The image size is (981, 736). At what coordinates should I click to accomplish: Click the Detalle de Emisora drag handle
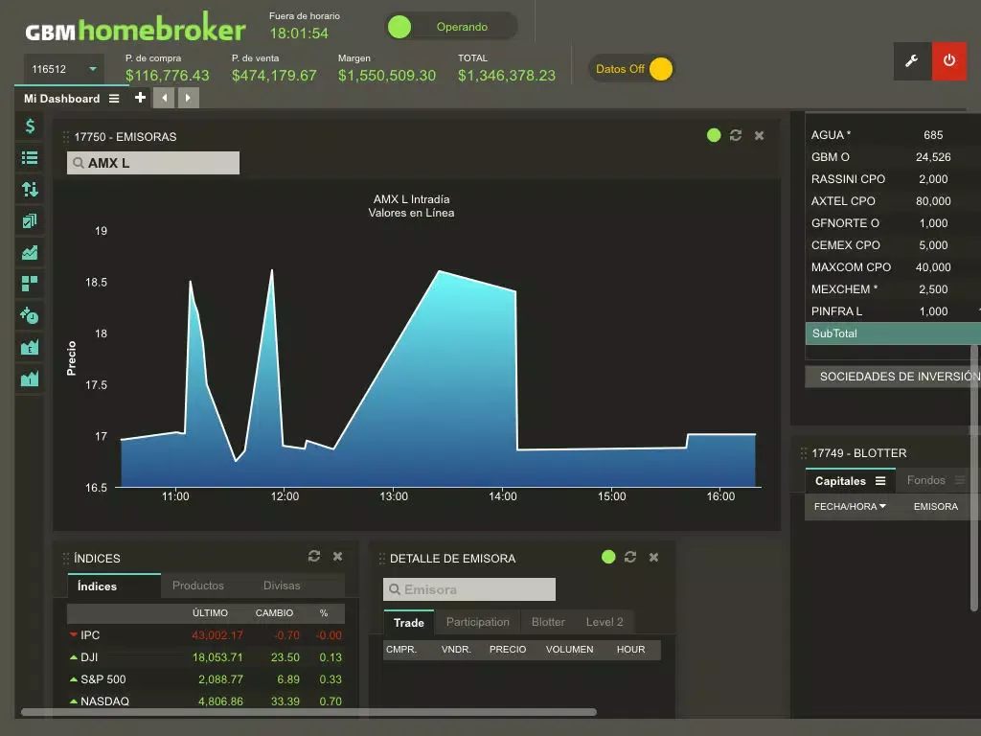[x=381, y=559]
